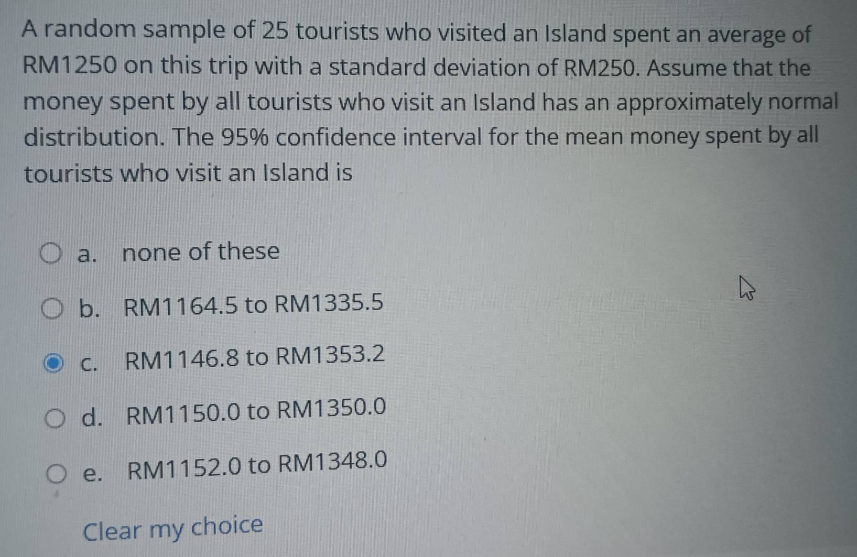Pick the "RM1152.0 to RM1348.0" answer text
The height and width of the screenshot is (557, 857).
257,465
